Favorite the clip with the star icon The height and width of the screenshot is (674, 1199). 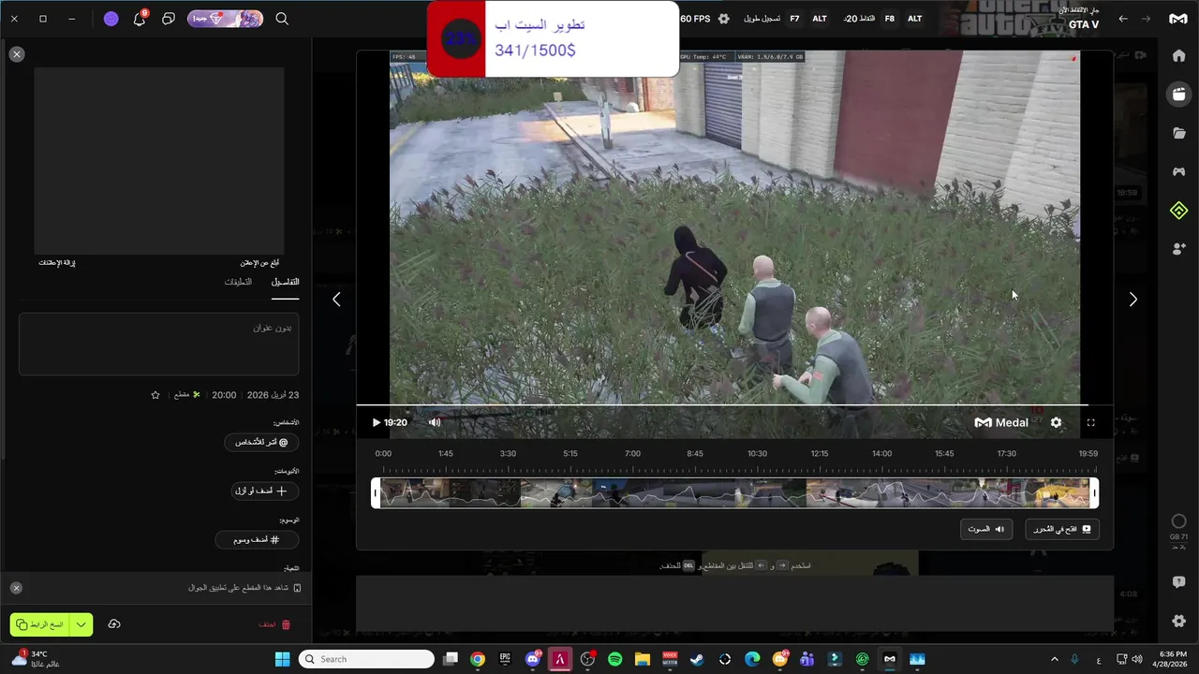[x=155, y=395]
